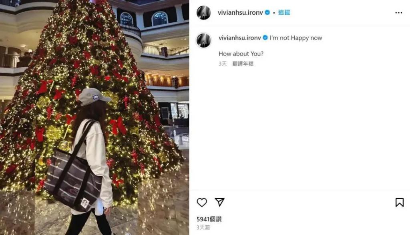410x235 pixels.
Task: Click the caption text "I'm not Happy now"
Action: tap(296, 38)
